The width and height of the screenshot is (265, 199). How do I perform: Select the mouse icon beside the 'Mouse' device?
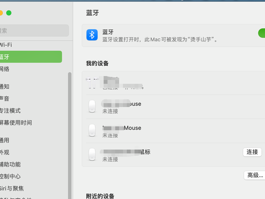[x=92, y=131]
